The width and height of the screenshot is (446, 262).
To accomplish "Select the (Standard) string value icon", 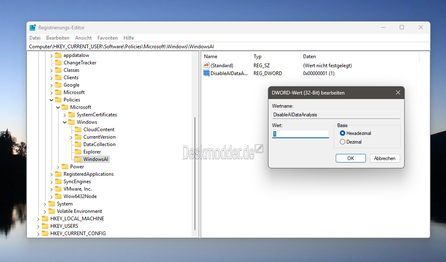I will tap(206, 65).
